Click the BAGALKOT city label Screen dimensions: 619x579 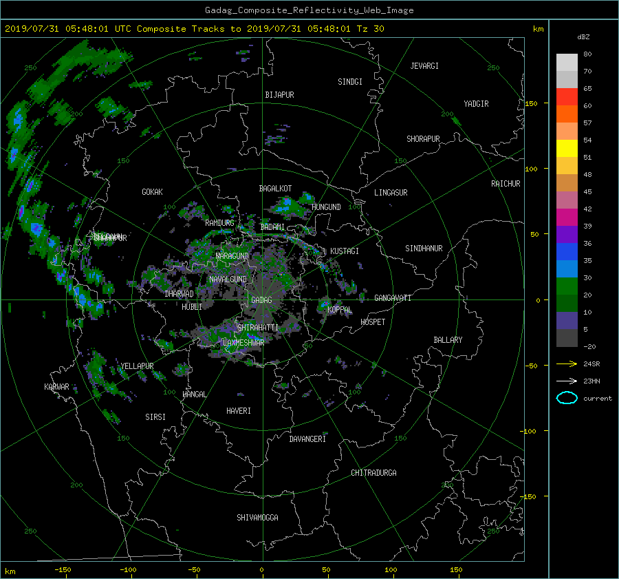[x=275, y=189]
